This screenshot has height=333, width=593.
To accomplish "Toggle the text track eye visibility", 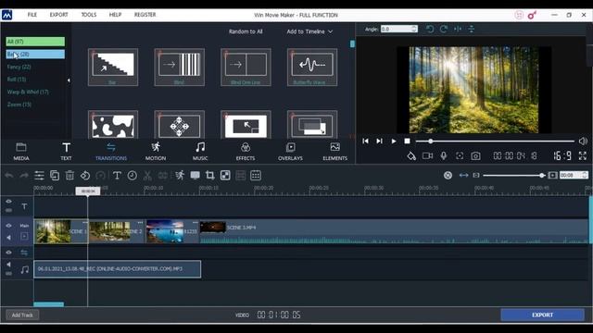I will click(x=8, y=202).
